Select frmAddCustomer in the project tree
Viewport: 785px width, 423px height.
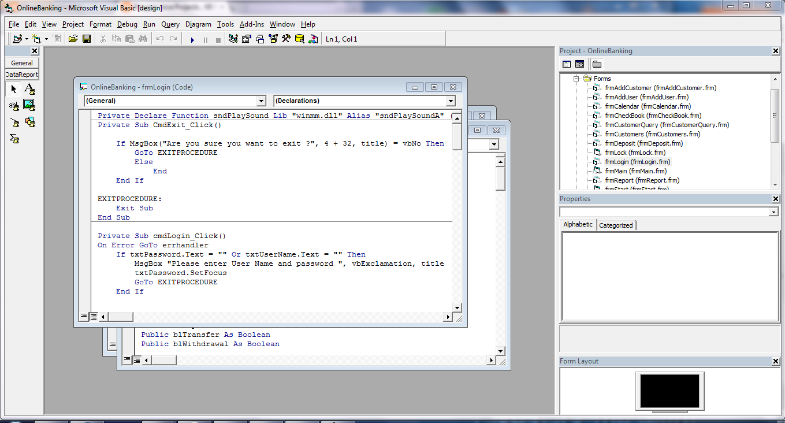click(x=661, y=88)
